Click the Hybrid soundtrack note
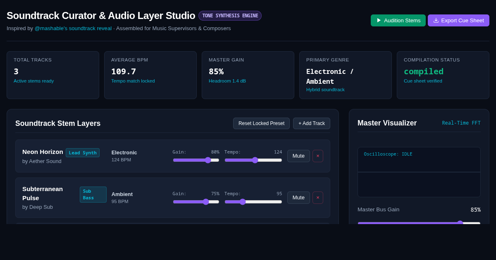This screenshot has height=260, width=496. coord(325,90)
